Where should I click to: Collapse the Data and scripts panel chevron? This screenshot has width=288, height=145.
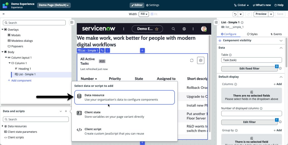pos(61,111)
